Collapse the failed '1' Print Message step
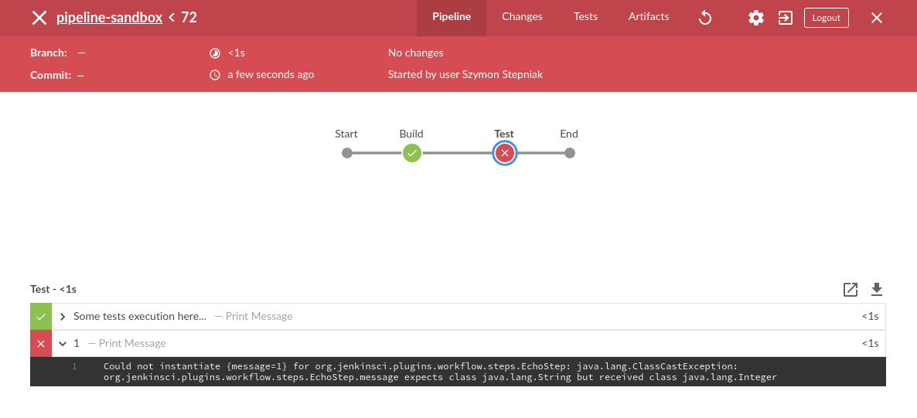This screenshot has height=418, width=917. pos(63,343)
